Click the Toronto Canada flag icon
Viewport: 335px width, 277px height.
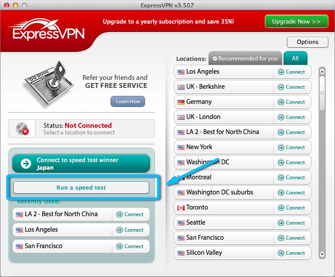tap(181, 208)
